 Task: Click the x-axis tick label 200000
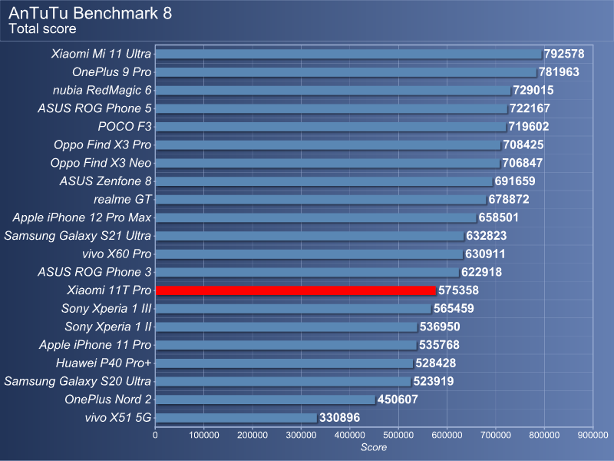(x=253, y=435)
